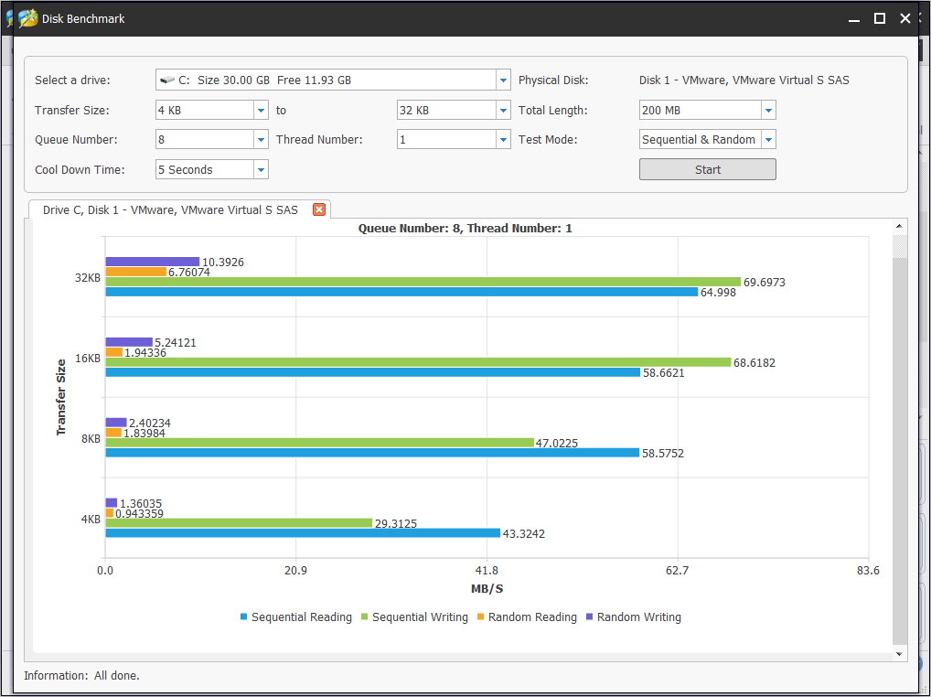This screenshot has width=931, height=697.
Task: Click the 32KB random writing bar 10.3926
Action: [153, 262]
